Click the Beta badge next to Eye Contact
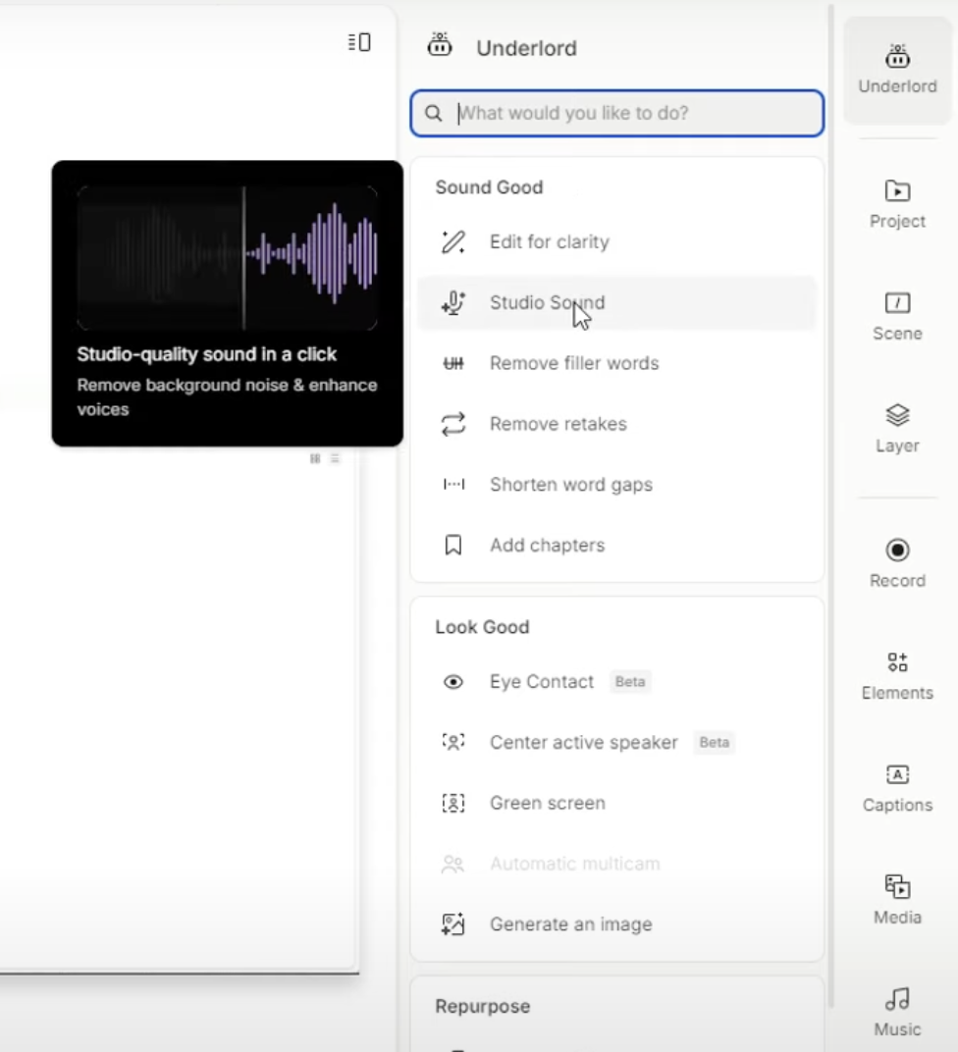 coord(630,682)
